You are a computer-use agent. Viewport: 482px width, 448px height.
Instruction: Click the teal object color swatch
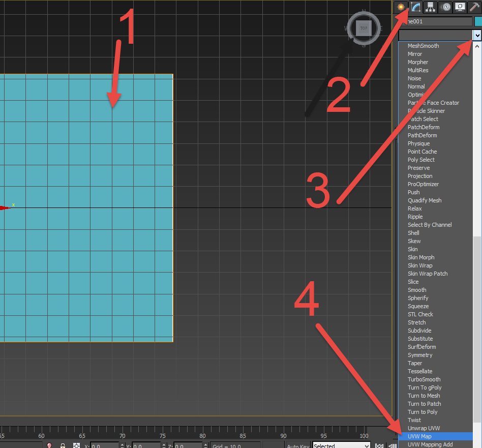coord(478,20)
